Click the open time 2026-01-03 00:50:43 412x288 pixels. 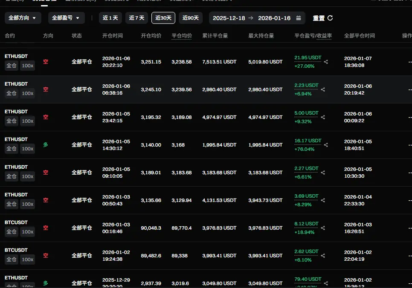tap(116, 200)
